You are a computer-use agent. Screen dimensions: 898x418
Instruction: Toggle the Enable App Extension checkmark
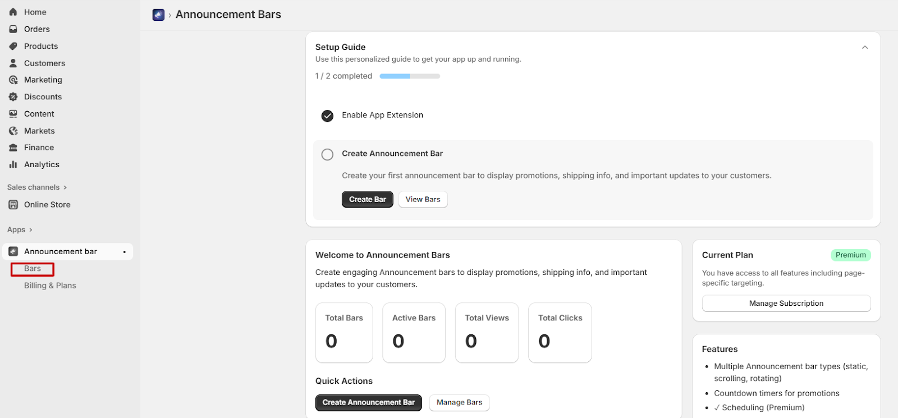tap(327, 116)
